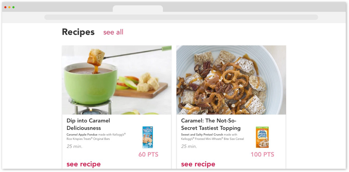
Task: Open see recipe for Caramel Apple Fondue
Action: tap(83, 164)
